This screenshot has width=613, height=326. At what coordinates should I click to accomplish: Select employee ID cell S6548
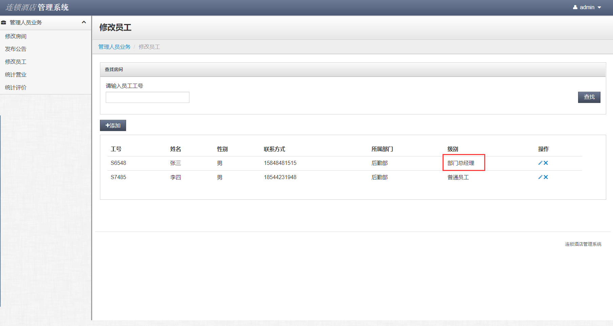pyautogui.click(x=118, y=163)
